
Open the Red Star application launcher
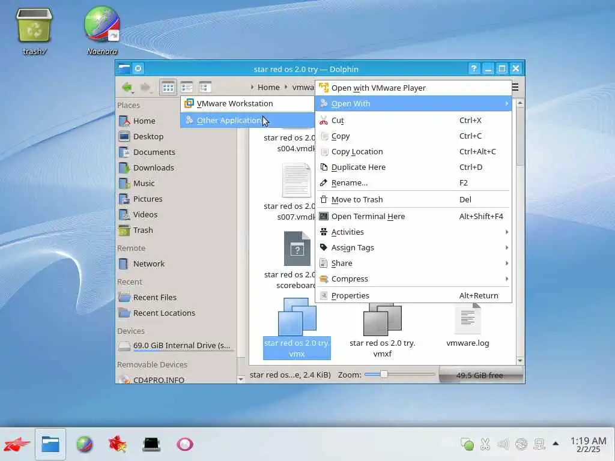16,444
